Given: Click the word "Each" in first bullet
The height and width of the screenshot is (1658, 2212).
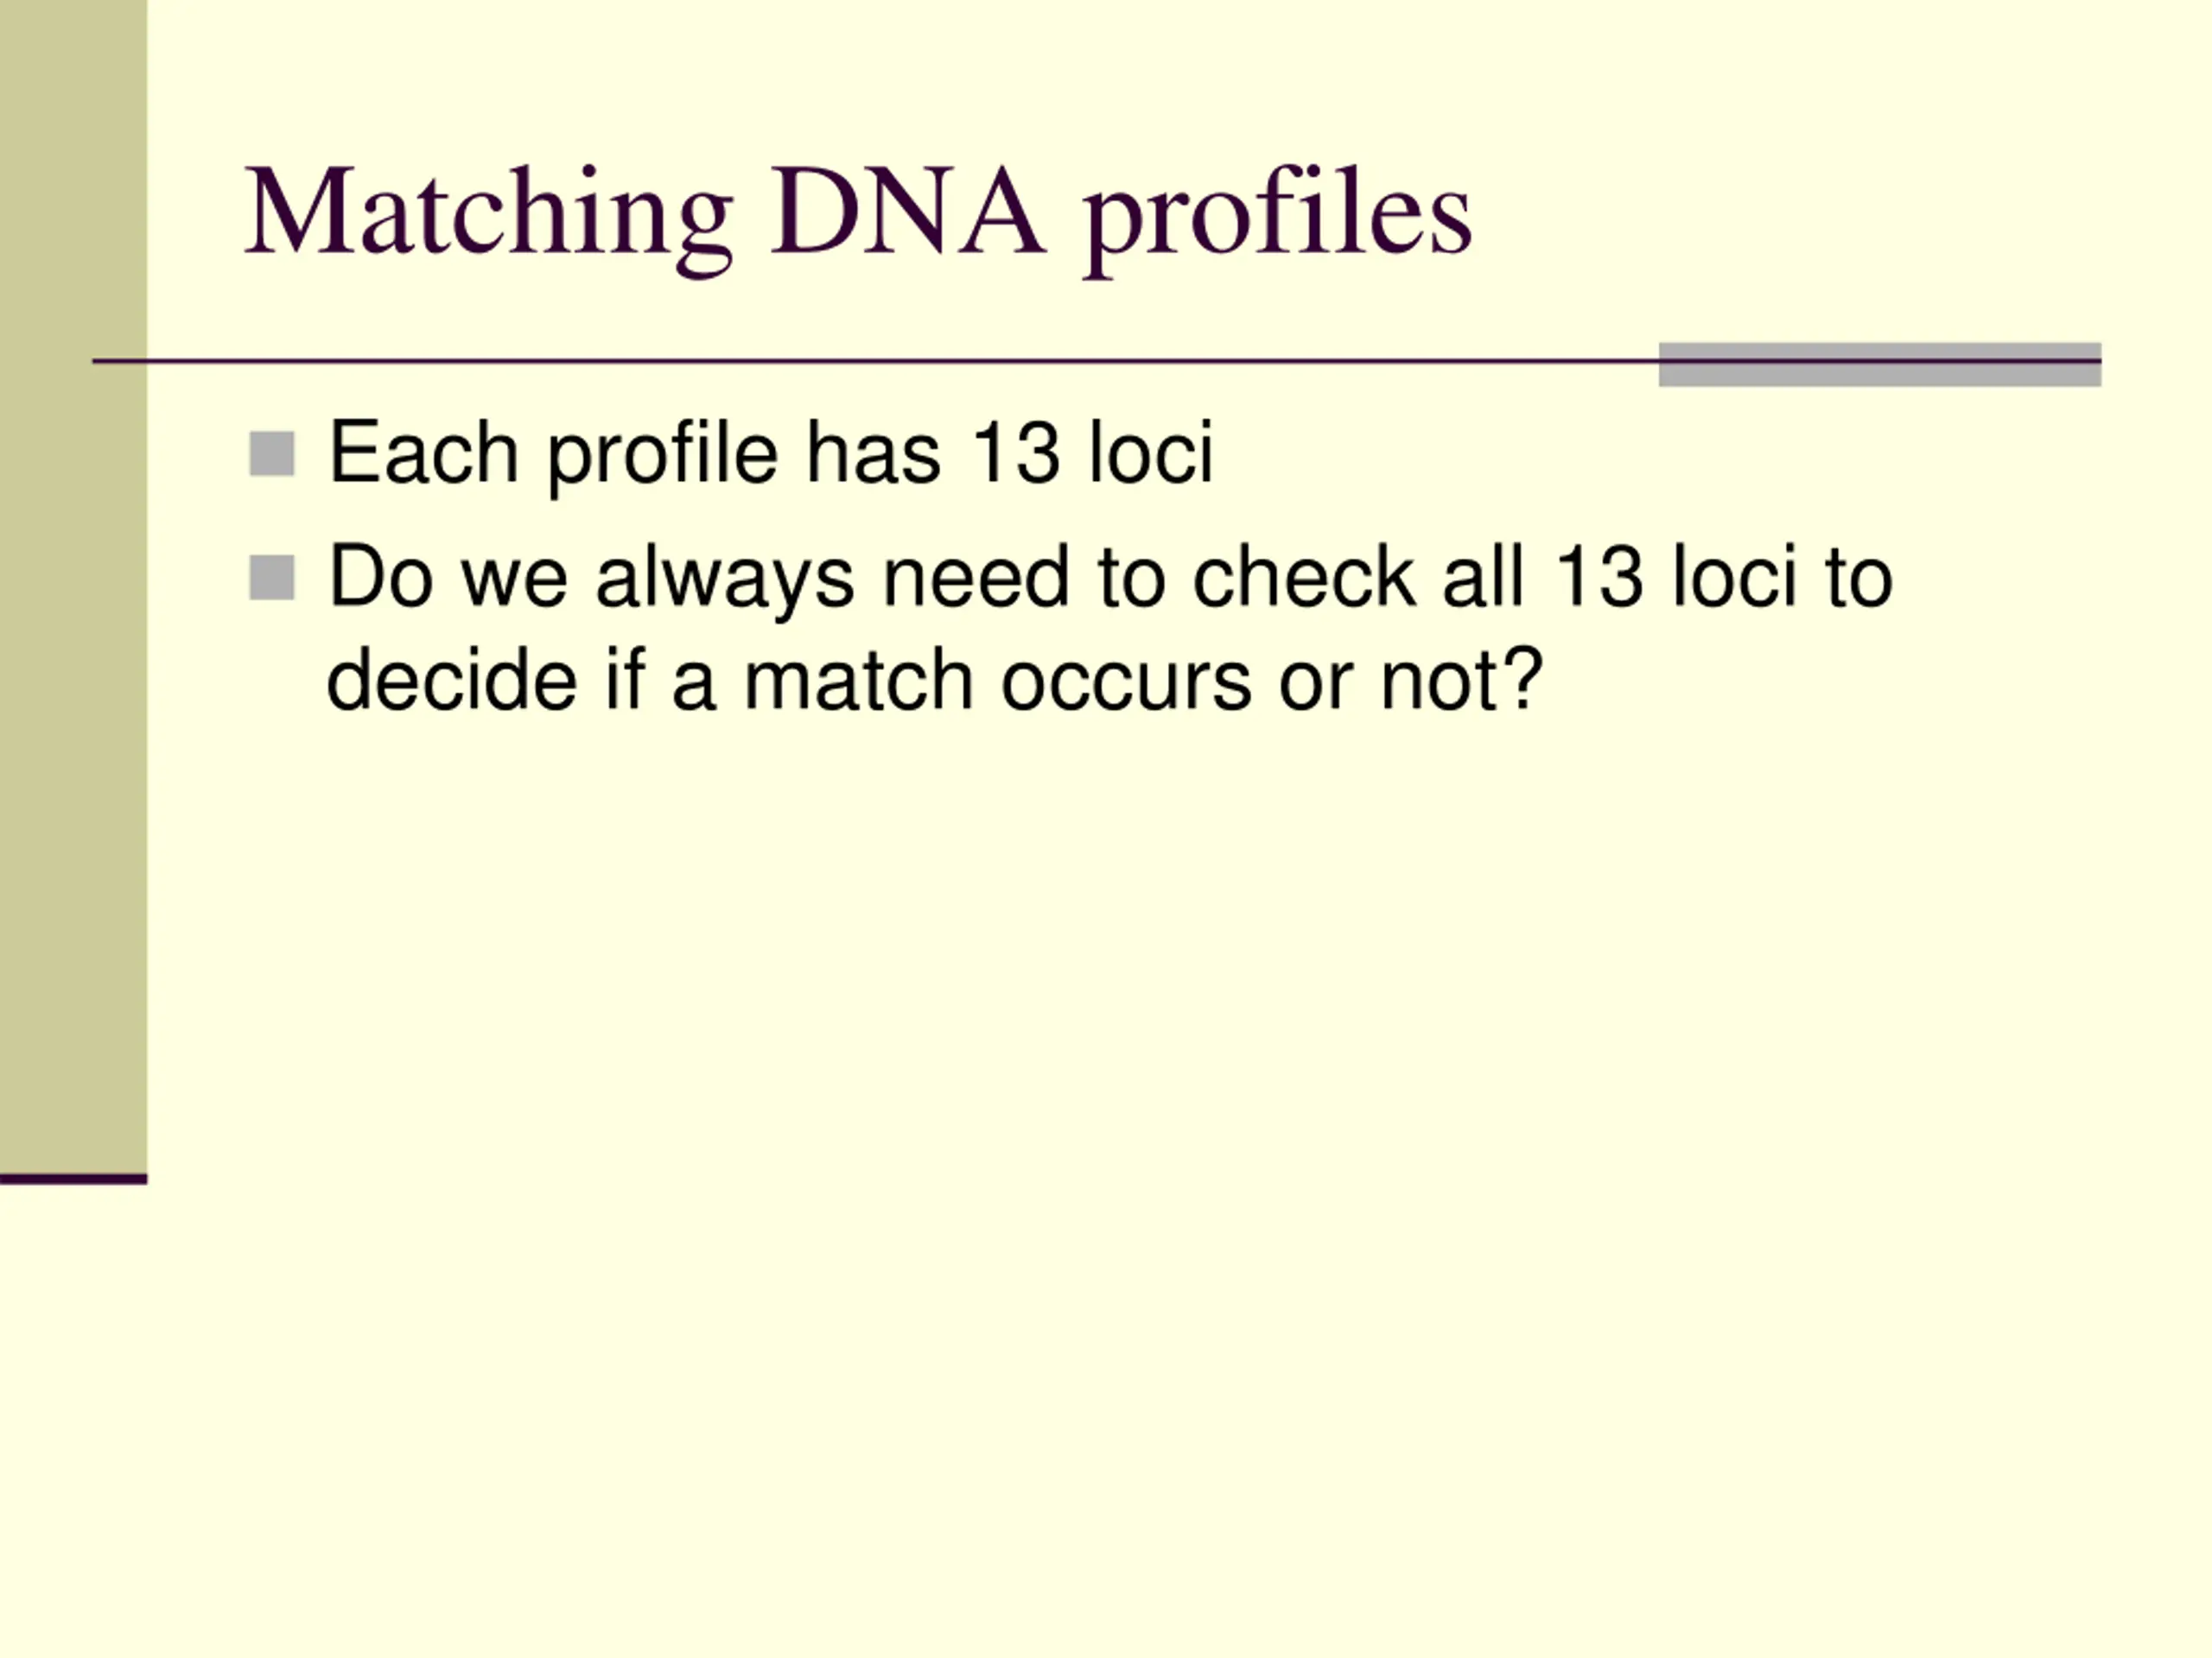Looking at the screenshot, I should tap(423, 452).
